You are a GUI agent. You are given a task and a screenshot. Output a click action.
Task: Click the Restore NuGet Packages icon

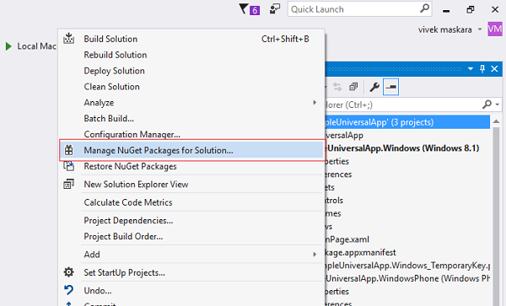click(69, 166)
